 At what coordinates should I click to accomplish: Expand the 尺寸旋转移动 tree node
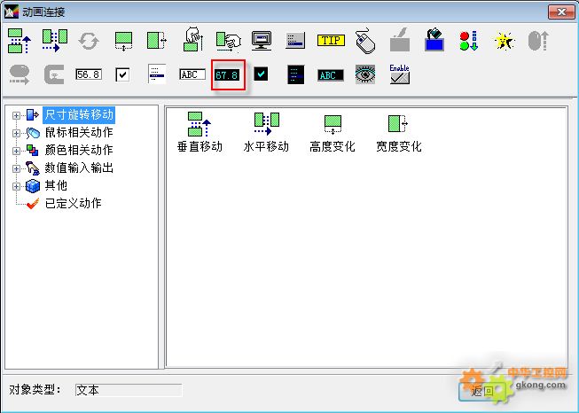point(16,115)
